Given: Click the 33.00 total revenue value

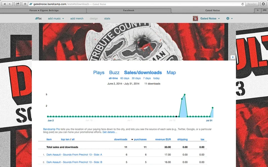Looking at the screenshot, I should [x=167, y=147].
